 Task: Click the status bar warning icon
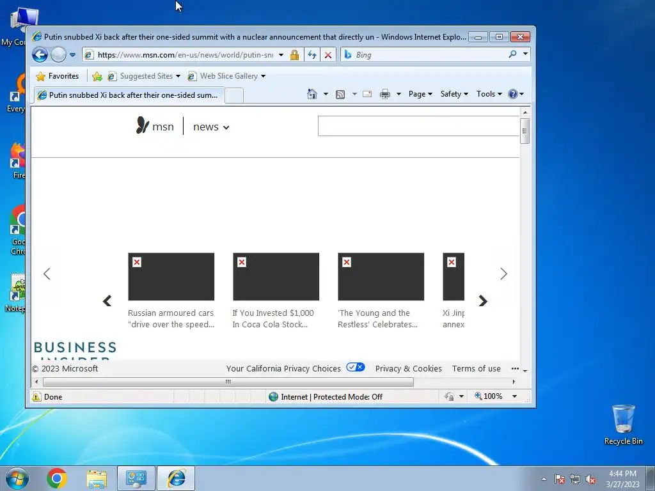[36, 396]
